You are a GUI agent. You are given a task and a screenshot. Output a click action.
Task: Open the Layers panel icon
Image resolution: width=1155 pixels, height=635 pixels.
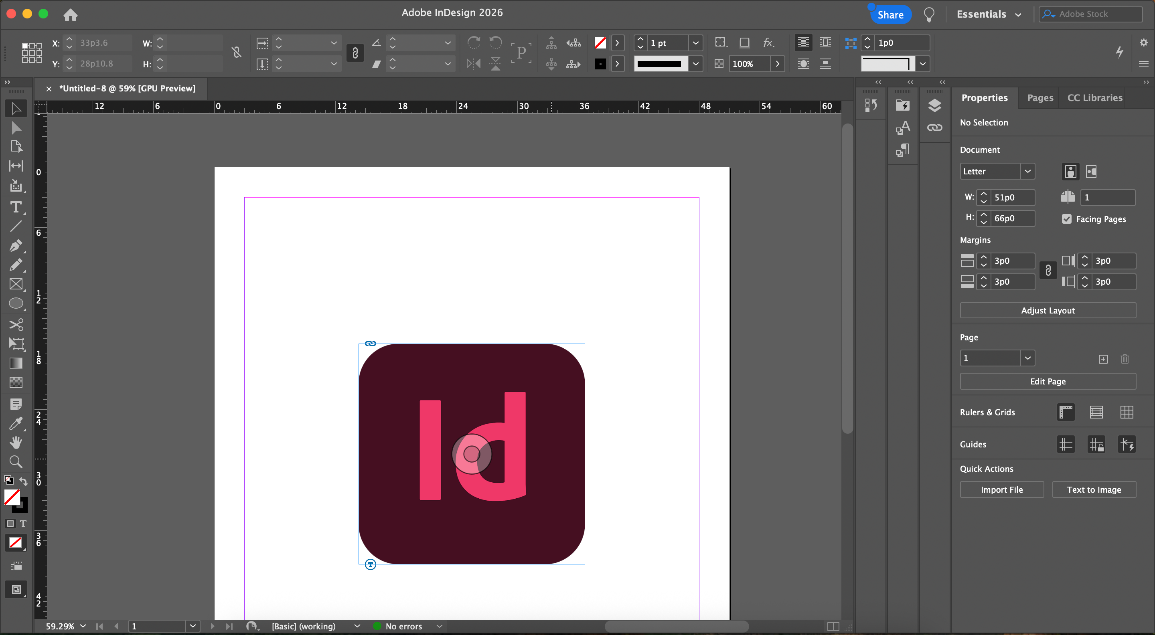[x=934, y=106]
